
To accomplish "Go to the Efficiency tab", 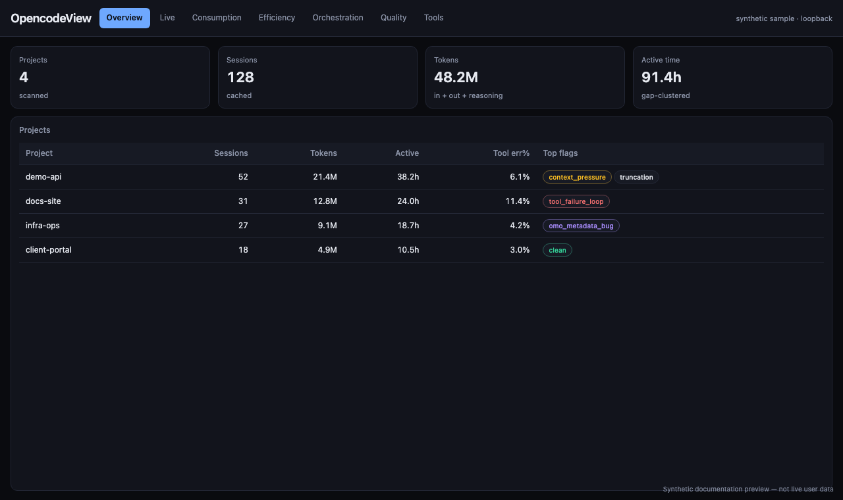I will [277, 18].
